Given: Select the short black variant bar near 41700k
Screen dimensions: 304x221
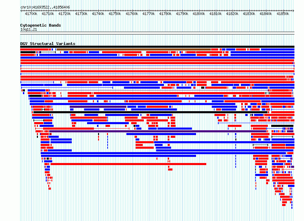Looking at the screenshot, I should 28,52.
